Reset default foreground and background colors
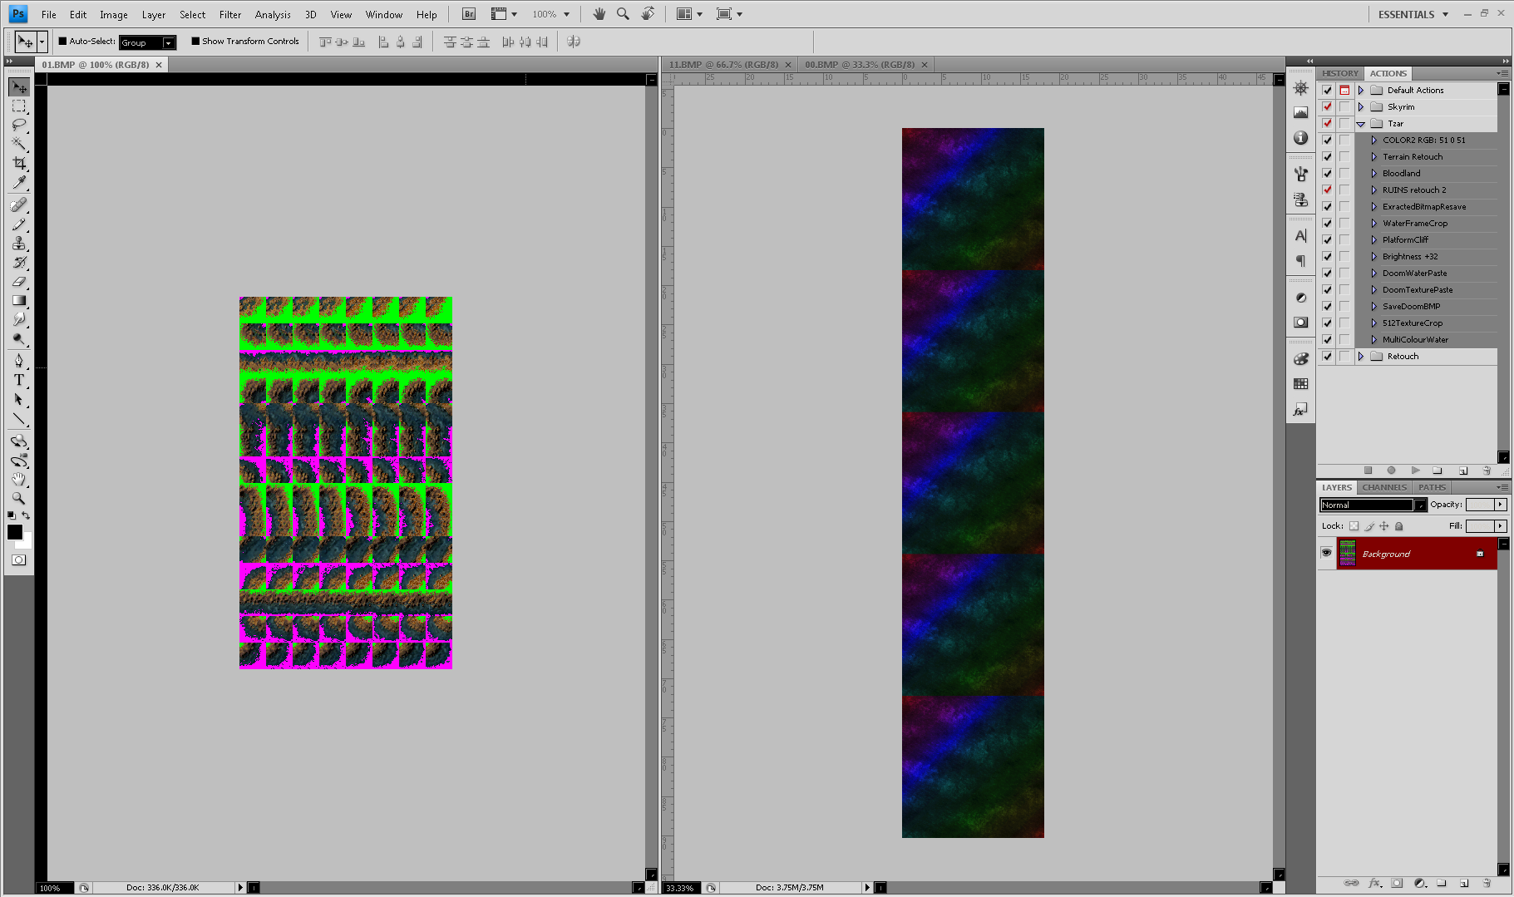This screenshot has width=1514, height=897. click(x=12, y=515)
